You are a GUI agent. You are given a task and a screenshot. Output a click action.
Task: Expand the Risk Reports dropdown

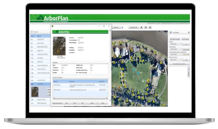click(176, 49)
